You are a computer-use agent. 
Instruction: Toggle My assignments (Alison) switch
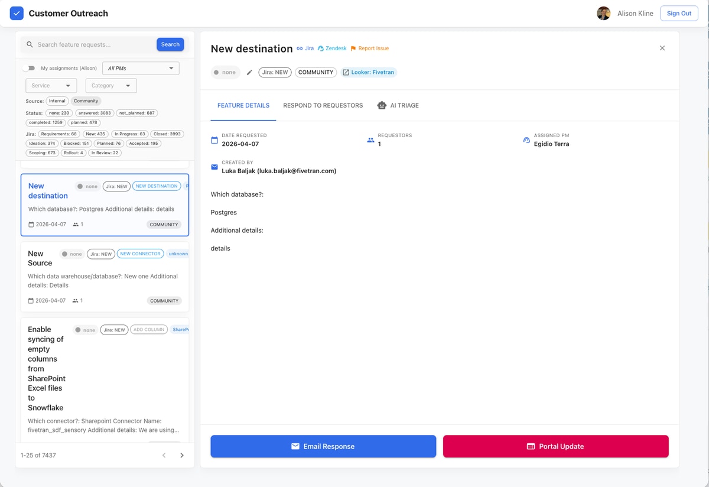click(28, 69)
